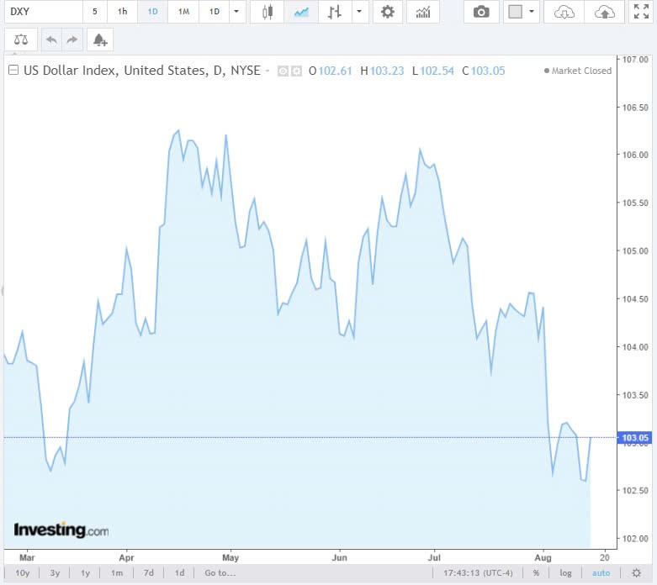Create an alert with the bell icon
657x585 pixels.
(99, 40)
